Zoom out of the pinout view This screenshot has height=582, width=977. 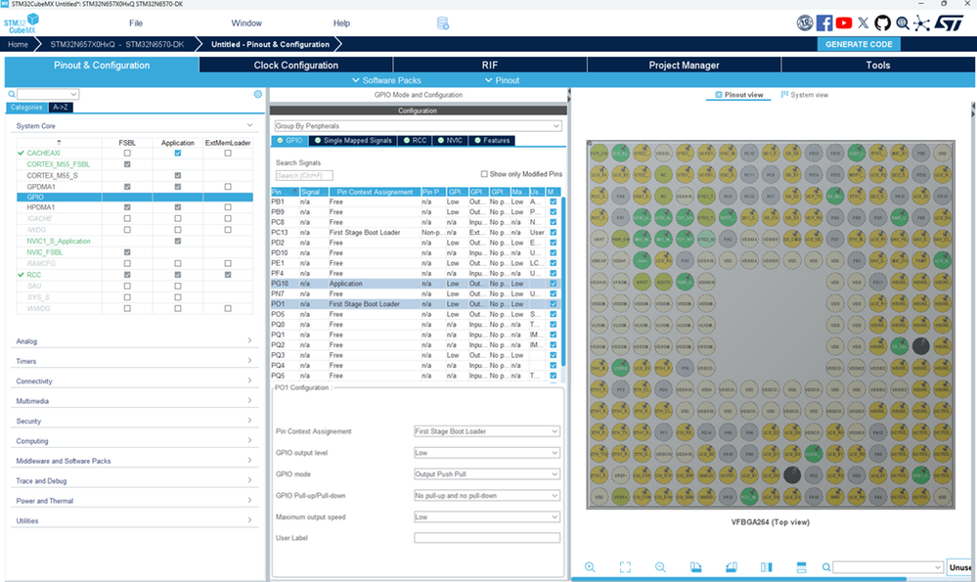[x=660, y=567]
